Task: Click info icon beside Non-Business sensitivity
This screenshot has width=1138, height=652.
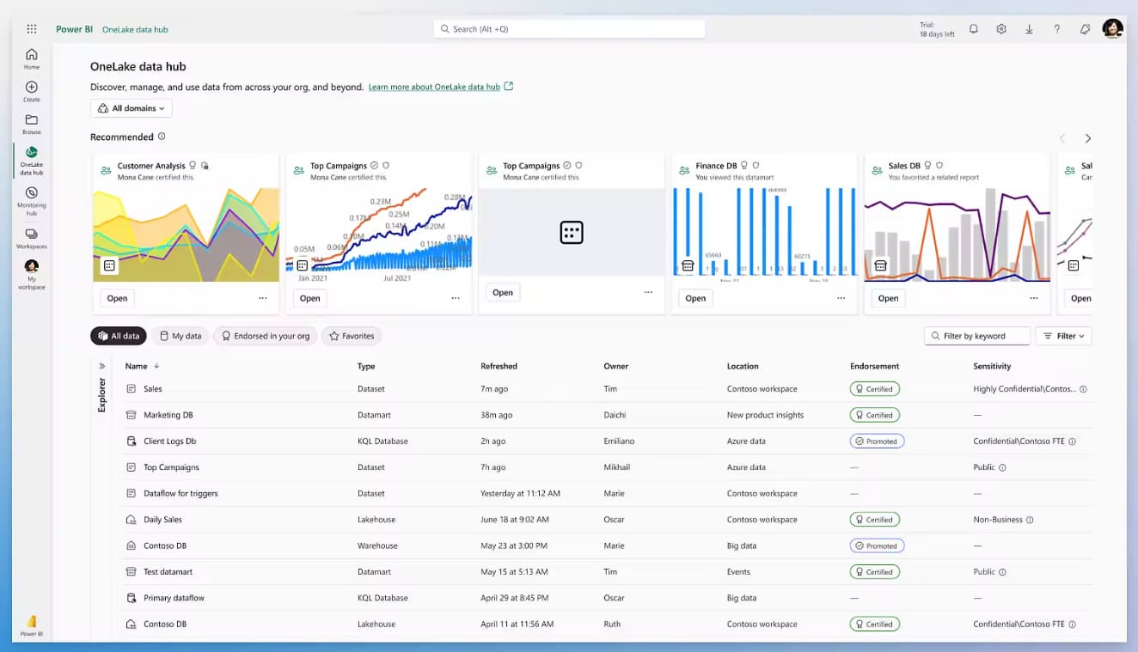Action: [1030, 520]
